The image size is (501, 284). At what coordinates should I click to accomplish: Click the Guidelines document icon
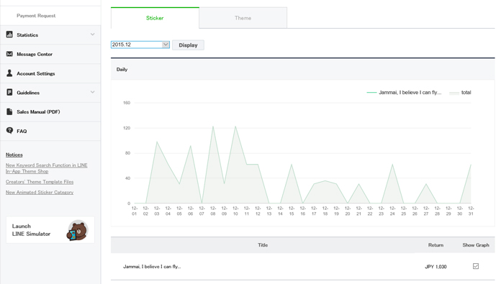tap(9, 92)
